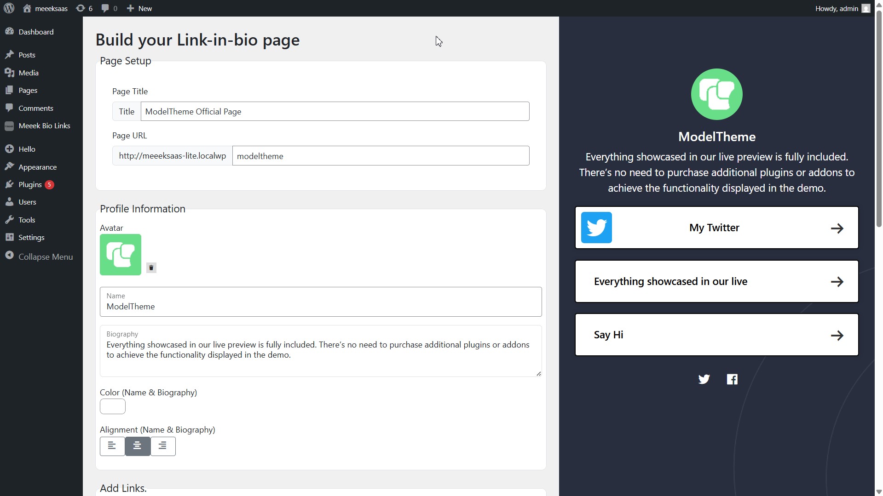Click the Comments sidebar icon

pos(9,108)
